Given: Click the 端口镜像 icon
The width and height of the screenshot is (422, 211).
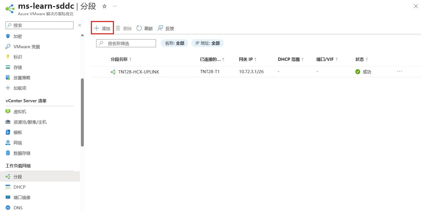Looking at the screenshot, I should [x=8, y=197].
